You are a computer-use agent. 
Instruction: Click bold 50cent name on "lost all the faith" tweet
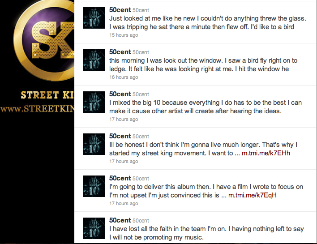tap(120, 220)
